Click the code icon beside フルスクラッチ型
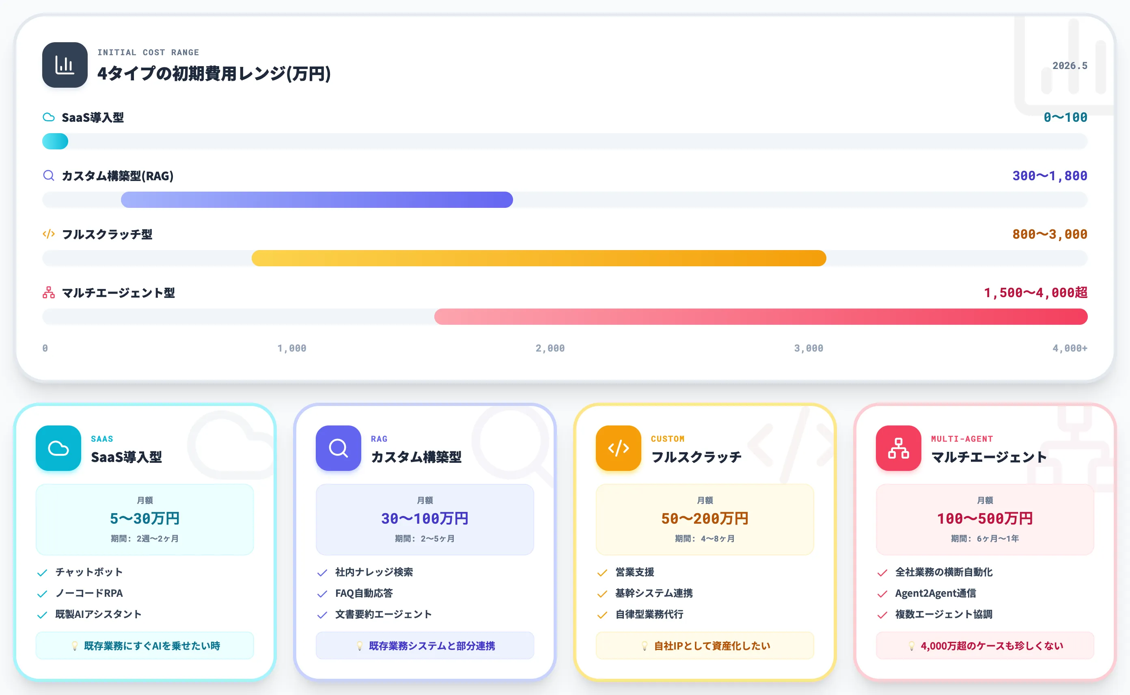Image resolution: width=1130 pixels, height=695 pixels. [x=49, y=234]
